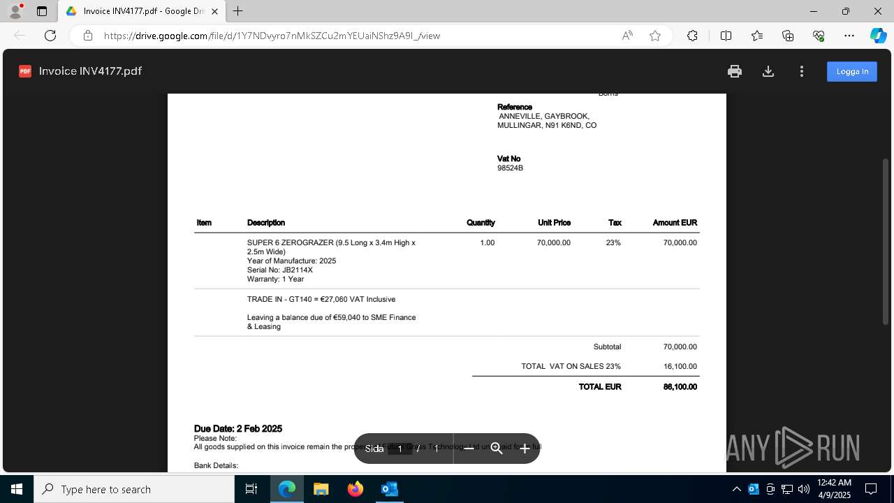Edit the current page number field

[x=400, y=449]
